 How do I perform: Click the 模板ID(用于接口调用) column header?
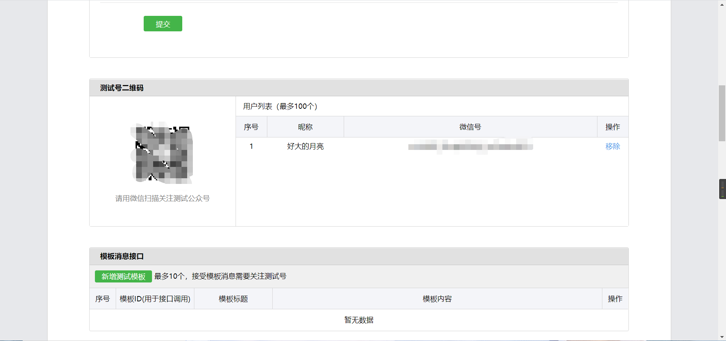coord(155,299)
